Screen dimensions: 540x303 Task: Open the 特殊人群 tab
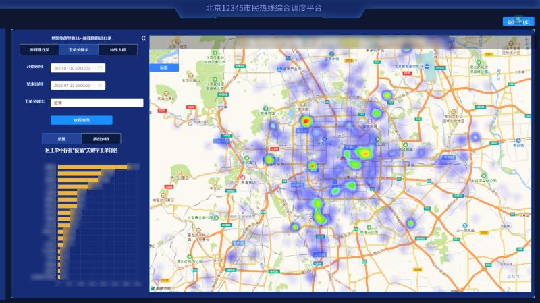pyautogui.click(x=117, y=50)
